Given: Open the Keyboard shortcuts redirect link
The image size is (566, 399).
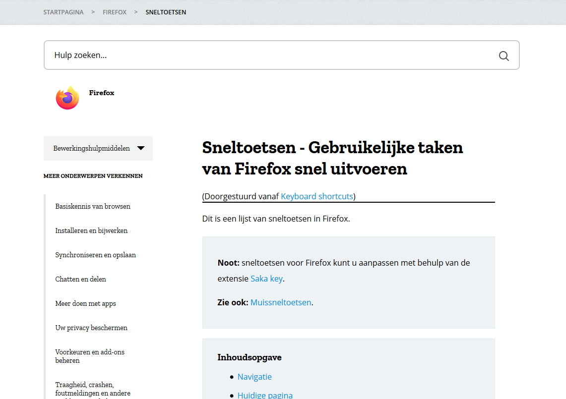Looking at the screenshot, I should [317, 196].
